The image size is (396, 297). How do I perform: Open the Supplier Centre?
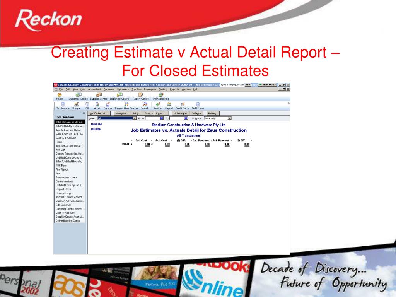click(99, 96)
